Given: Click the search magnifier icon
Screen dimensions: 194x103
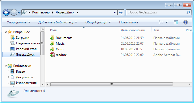Looking at the screenshot, I should click(188, 12).
